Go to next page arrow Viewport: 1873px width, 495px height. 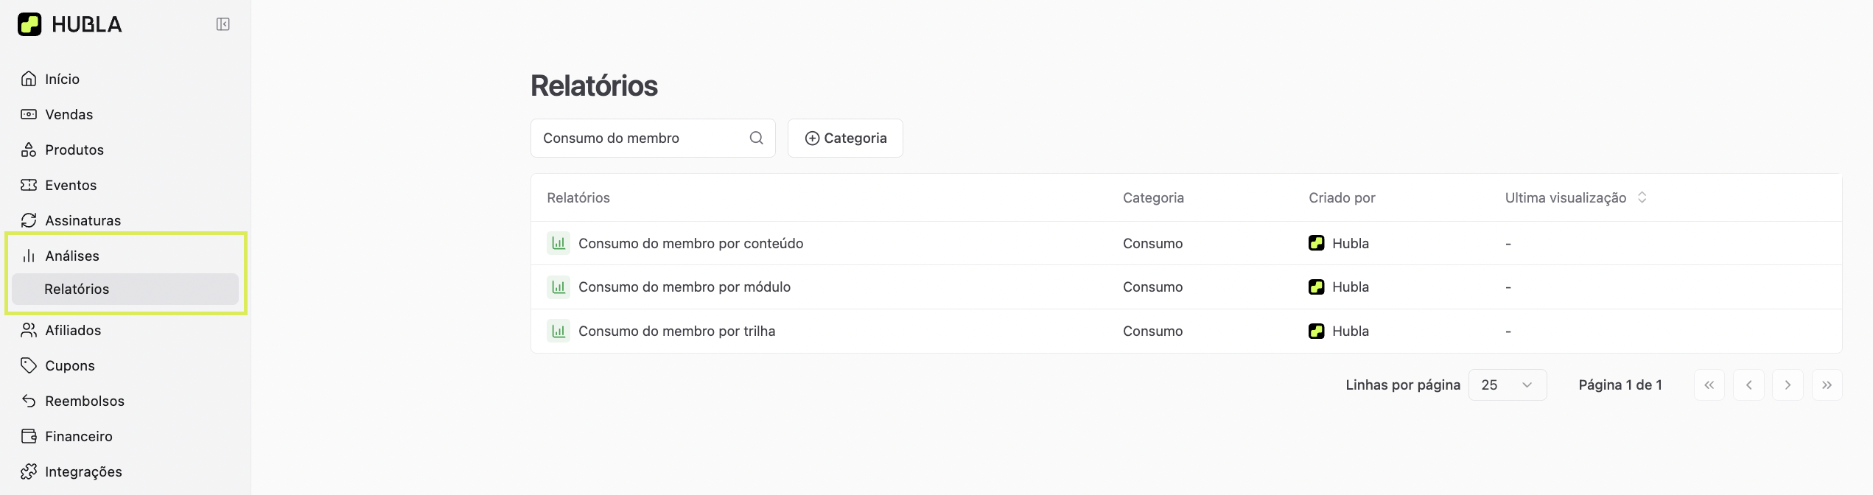pyautogui.click(x=1787, y=385)
